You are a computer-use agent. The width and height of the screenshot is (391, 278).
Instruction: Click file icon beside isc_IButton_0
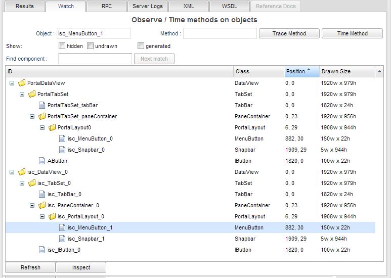[42, 250]
